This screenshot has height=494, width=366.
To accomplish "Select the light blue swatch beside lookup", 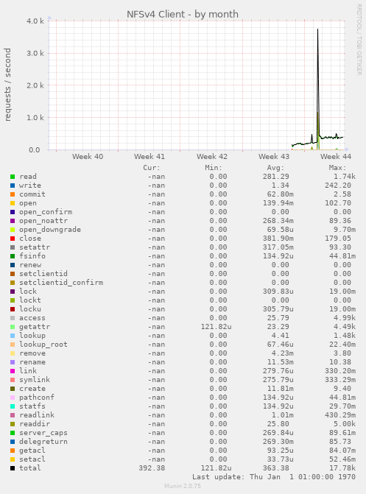I will click(13, 336).
